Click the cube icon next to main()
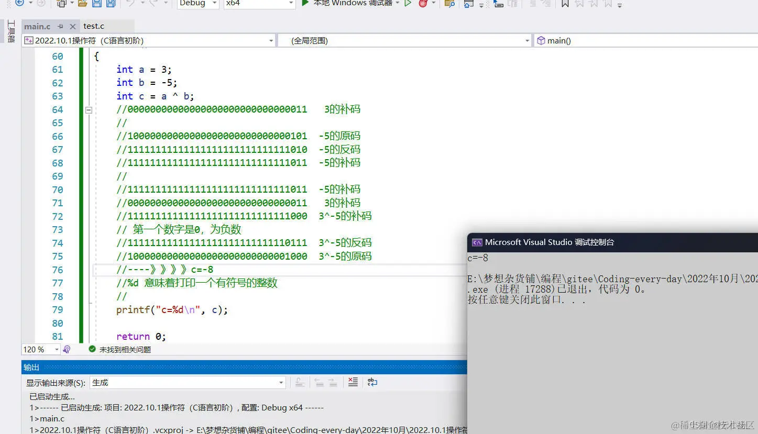758x434 pixels. pyautogui.click(x=541, y=40)
